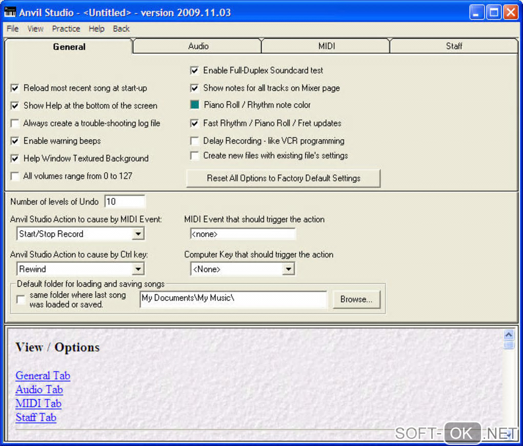Click the MIDI Event <none> trigger field
Image resolution: width=523 pixels, height=446 pixels.
click(x=243, y=234)
